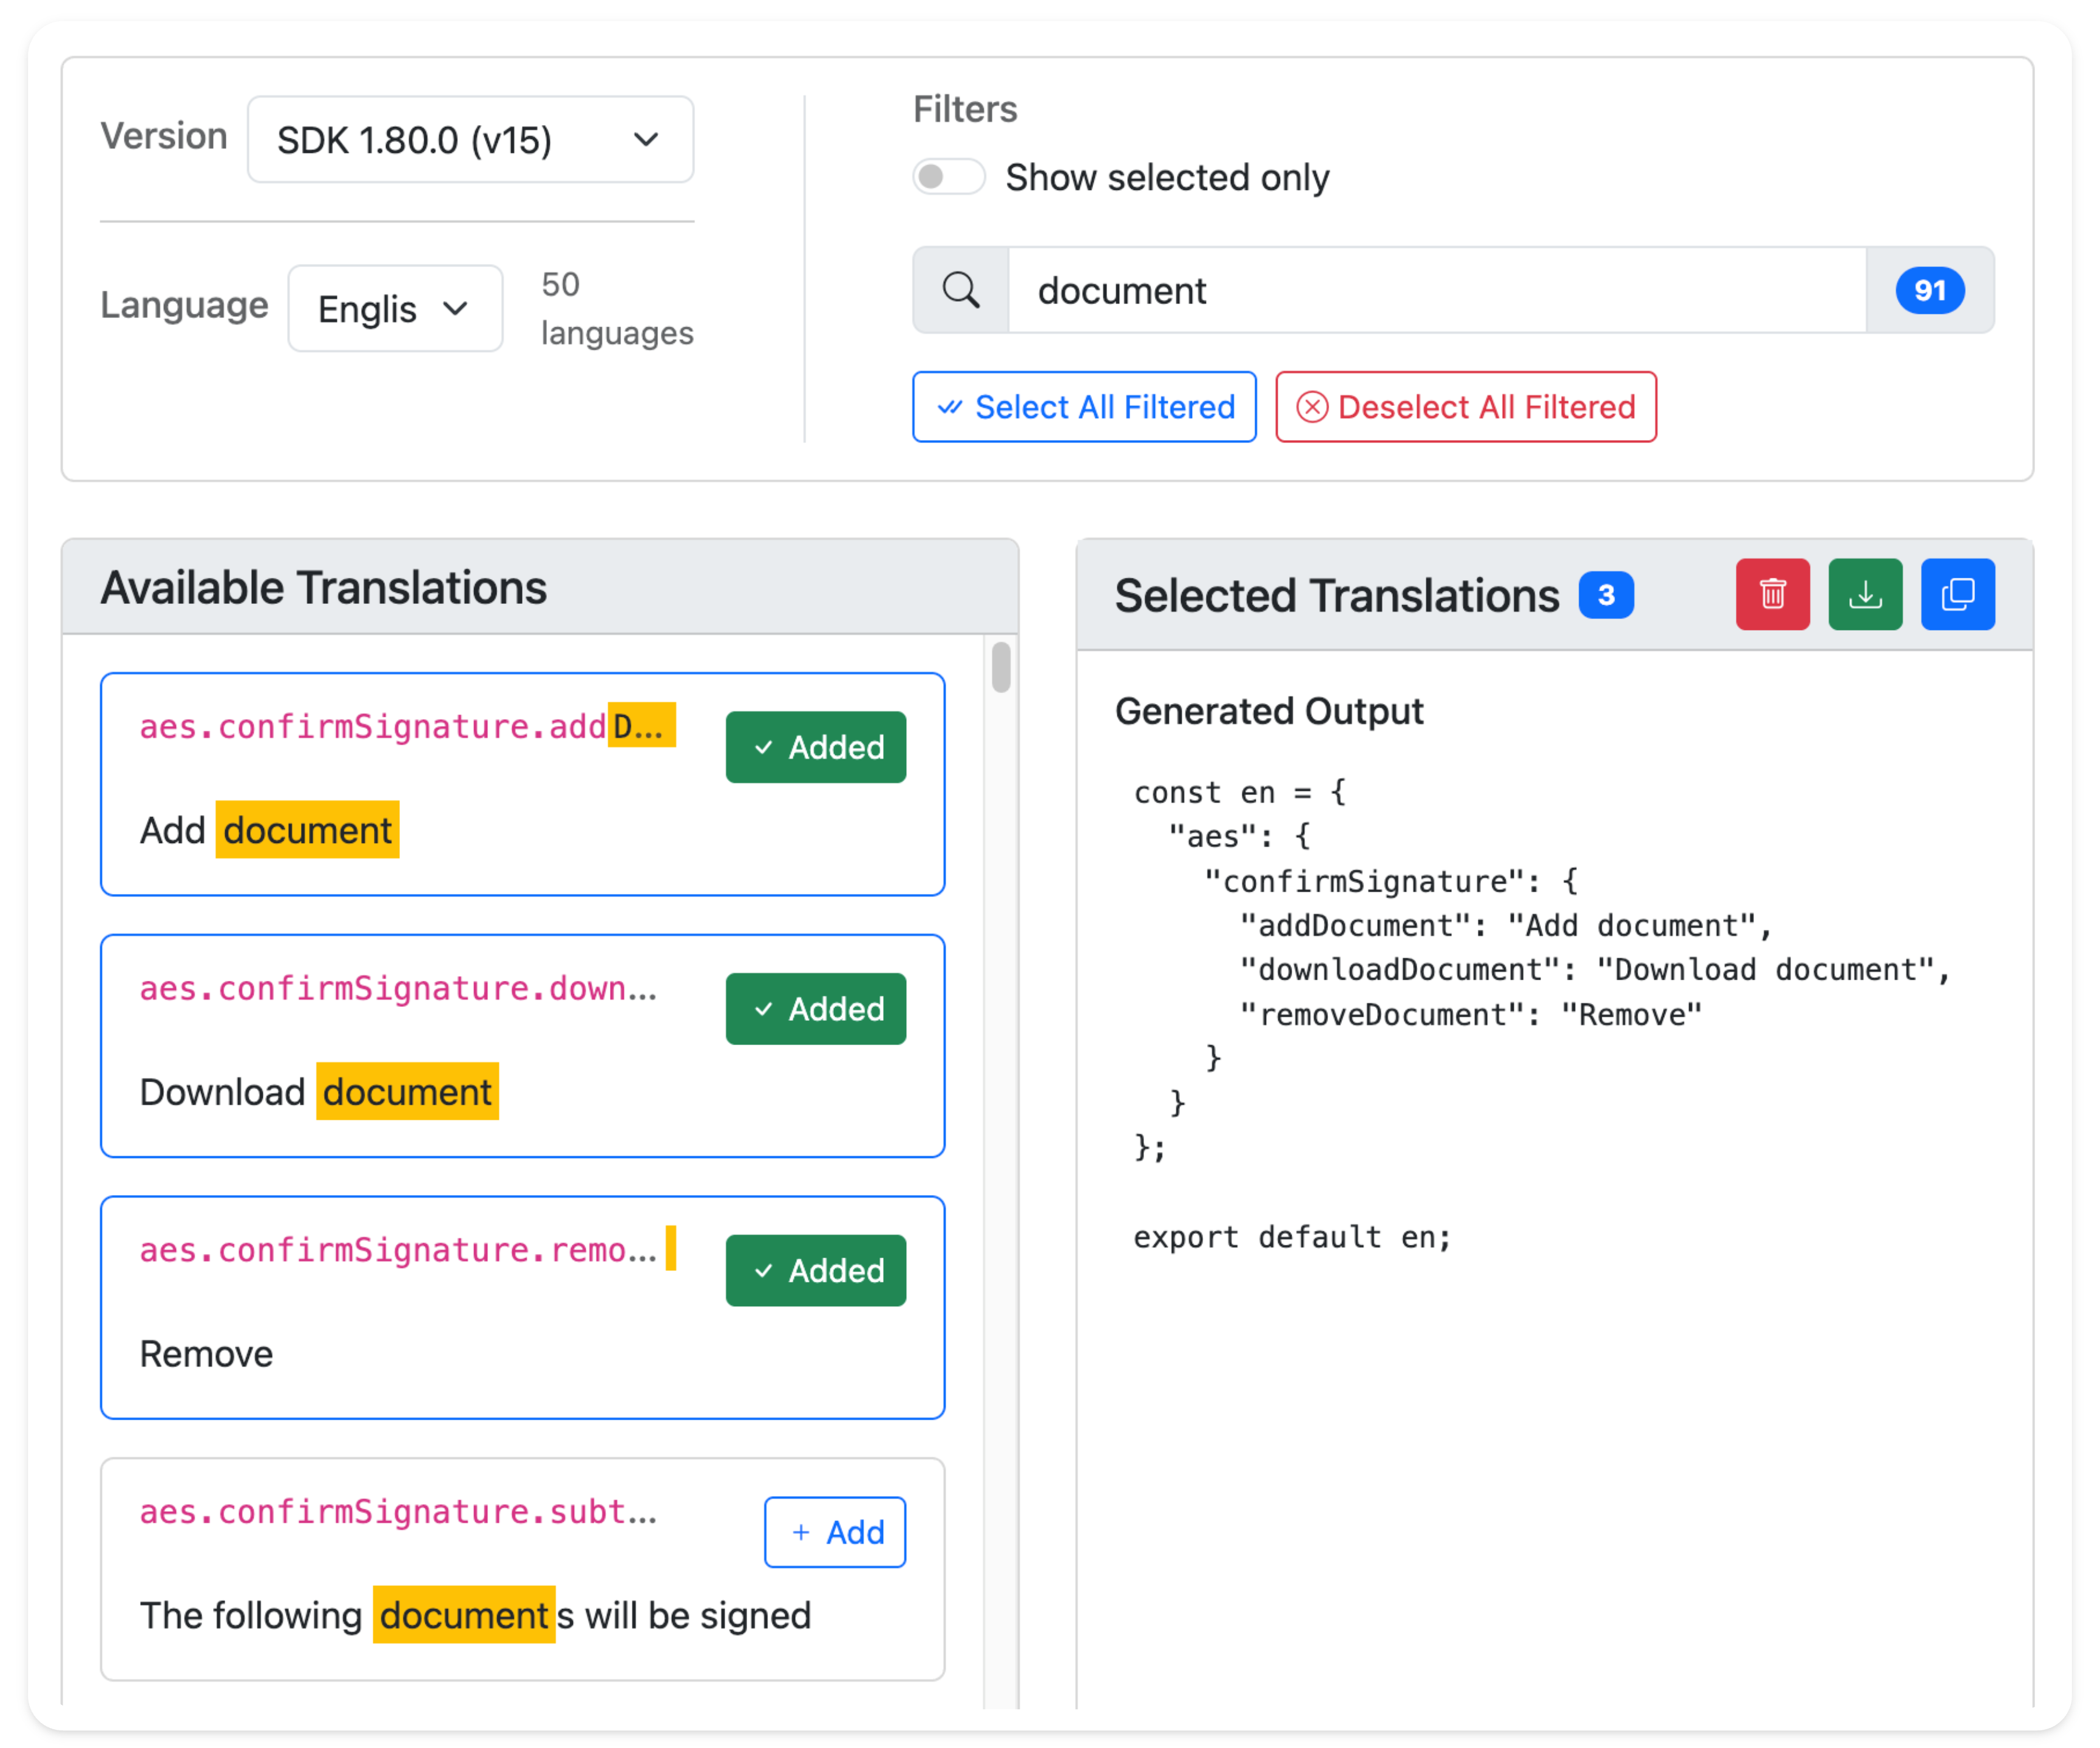Click the red trash delete icon

coord(1772,594)
